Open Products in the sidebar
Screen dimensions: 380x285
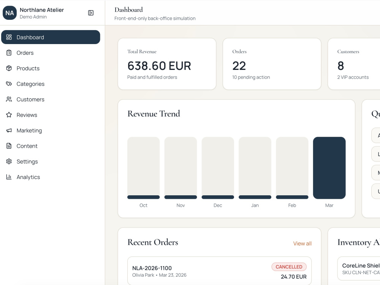[x=51, y=68]
